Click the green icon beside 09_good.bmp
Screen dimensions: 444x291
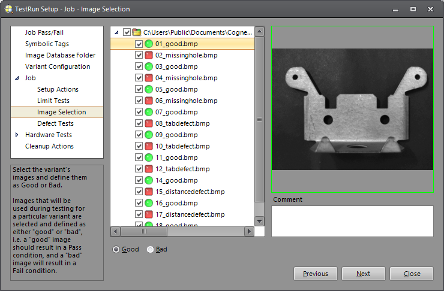[149, 135]
